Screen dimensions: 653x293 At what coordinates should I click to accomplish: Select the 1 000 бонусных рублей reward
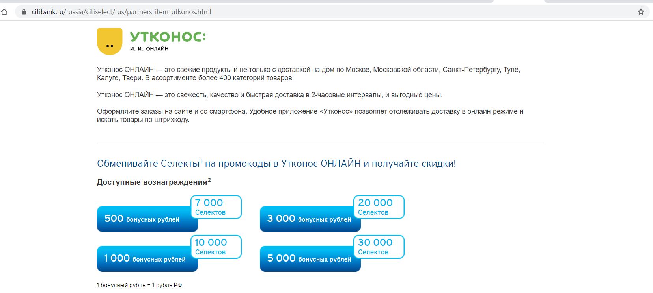[147, 259]
